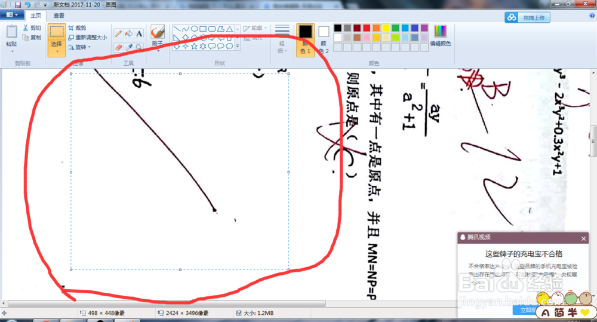Image resolution: width=597 pixels, height=322 pixels.
Task: Click the 拖拽上传 cloud upload button
Action: click(527, 17)
